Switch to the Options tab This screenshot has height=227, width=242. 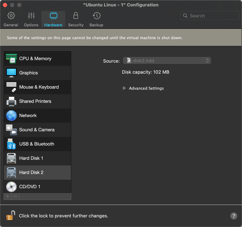[31, 20]
